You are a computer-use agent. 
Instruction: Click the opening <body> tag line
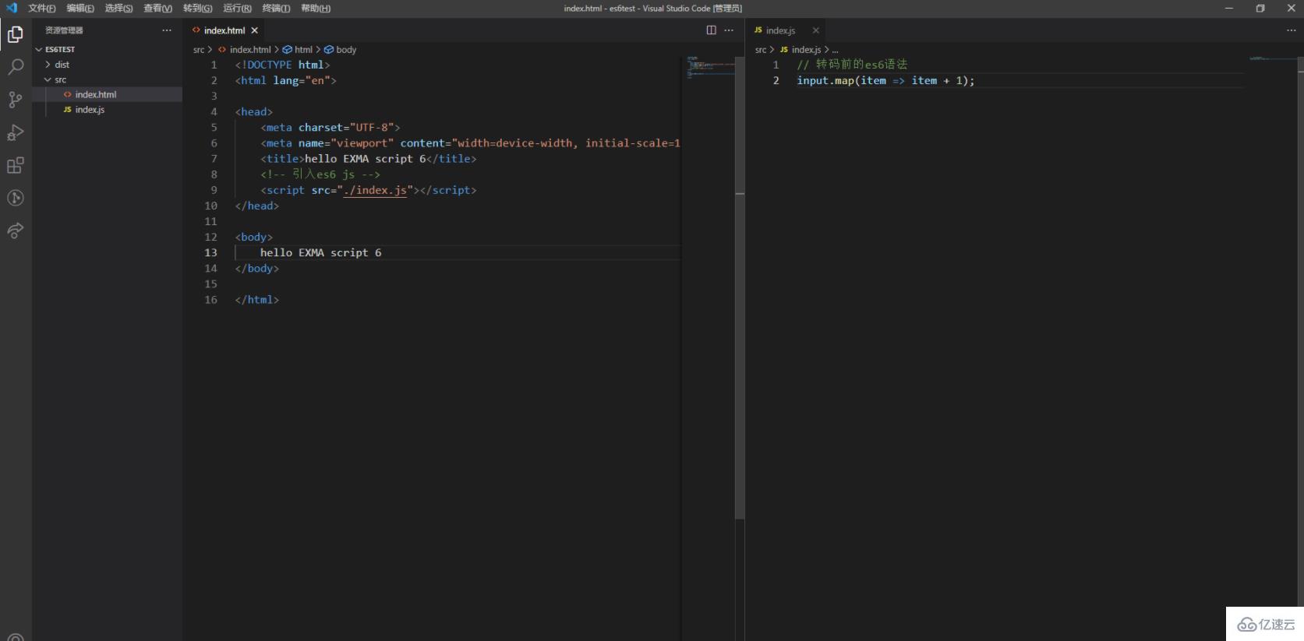coord(253,237)
